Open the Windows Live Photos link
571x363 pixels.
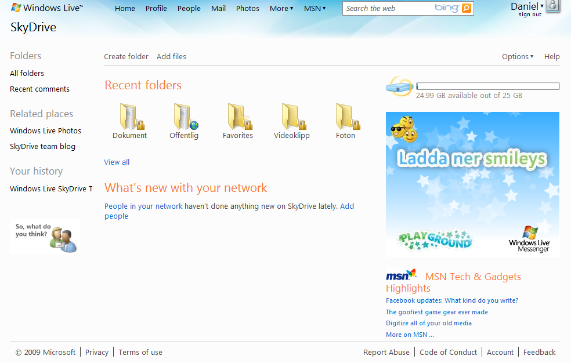[x=45, y=130]
